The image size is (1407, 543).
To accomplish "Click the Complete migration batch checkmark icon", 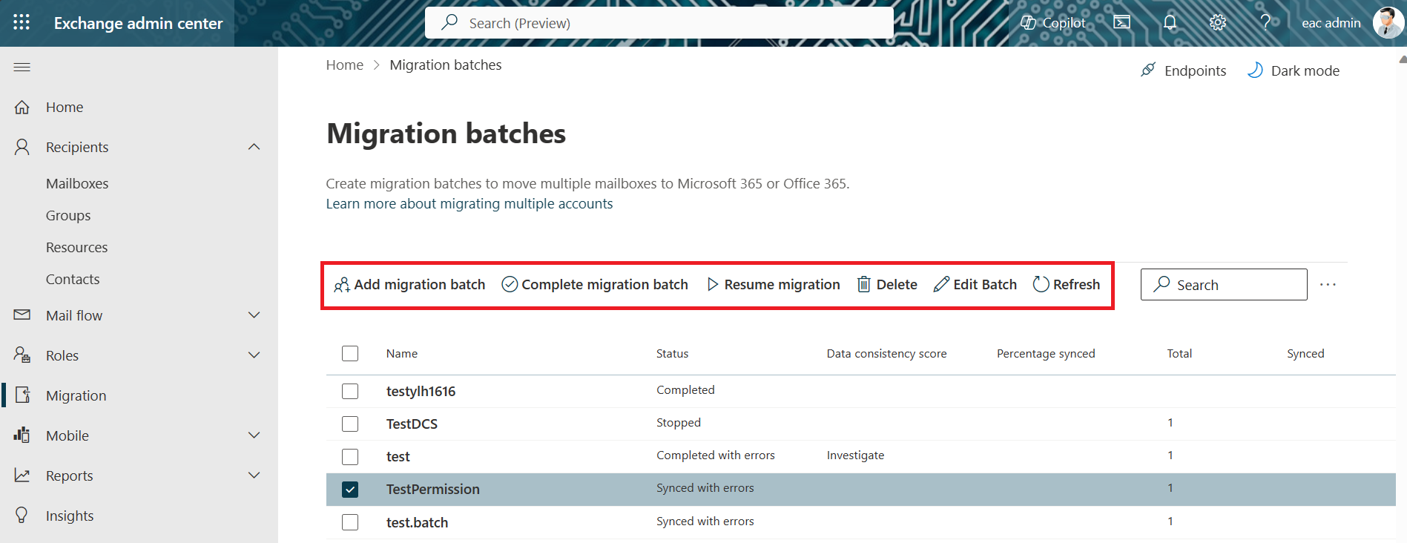I will point(510,284).
